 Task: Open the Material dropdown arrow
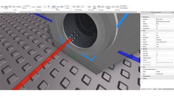click(54, 8)
